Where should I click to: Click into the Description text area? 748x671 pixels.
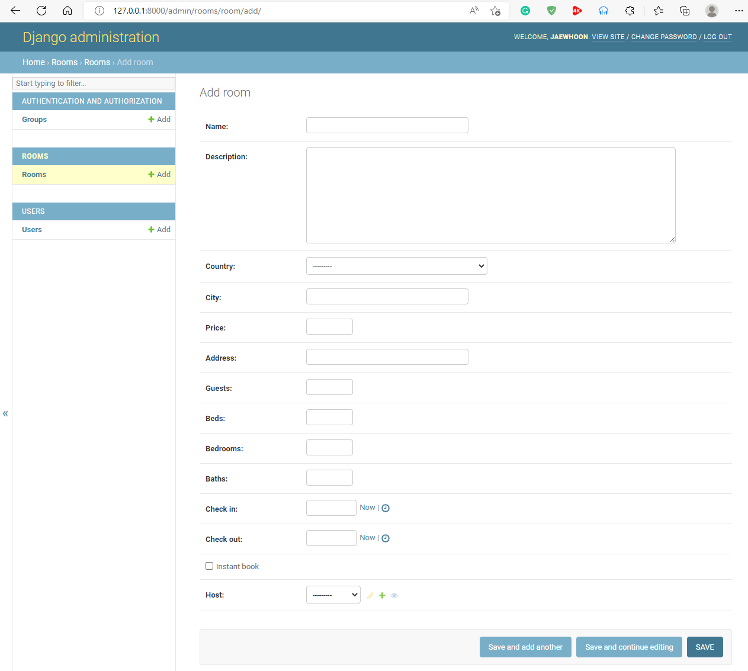(x=491, y=195)
